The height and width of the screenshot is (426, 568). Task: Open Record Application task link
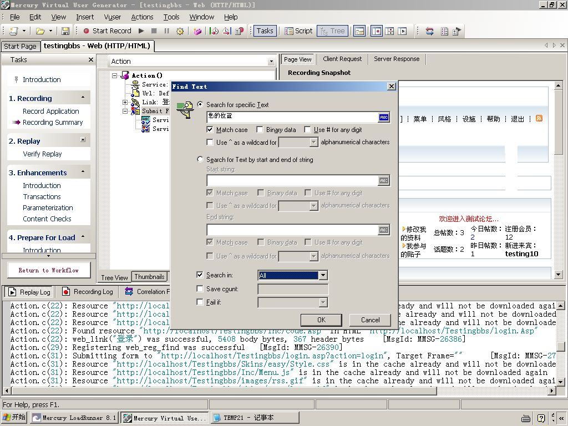point(50,111)
